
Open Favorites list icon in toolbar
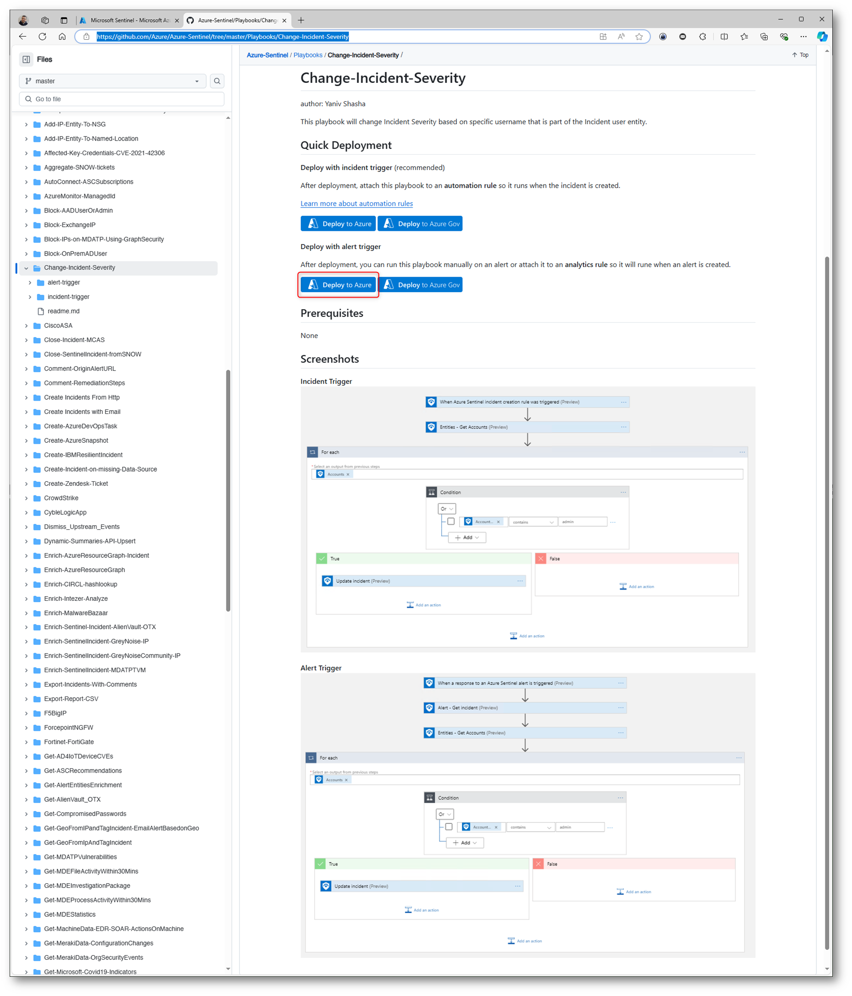point(744,37)
